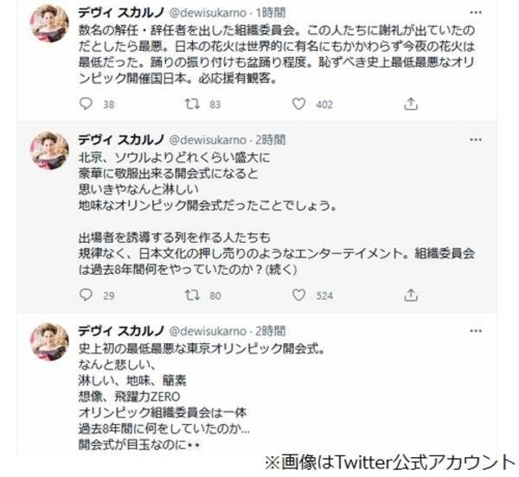Open the avatar on the 史上初の tweet
The height and width of the screenshot is (477, 519).
click(x=49, y=341)
